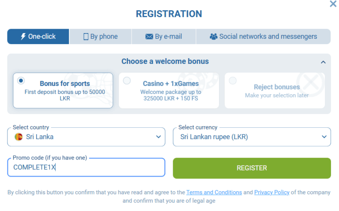339x211 pixels.
Task: Choose the Reject bonuses radio option
Action: (233, 81)
